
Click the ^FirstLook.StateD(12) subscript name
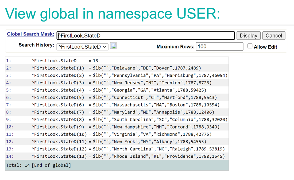pyautogui.click(x=59, y=149)
